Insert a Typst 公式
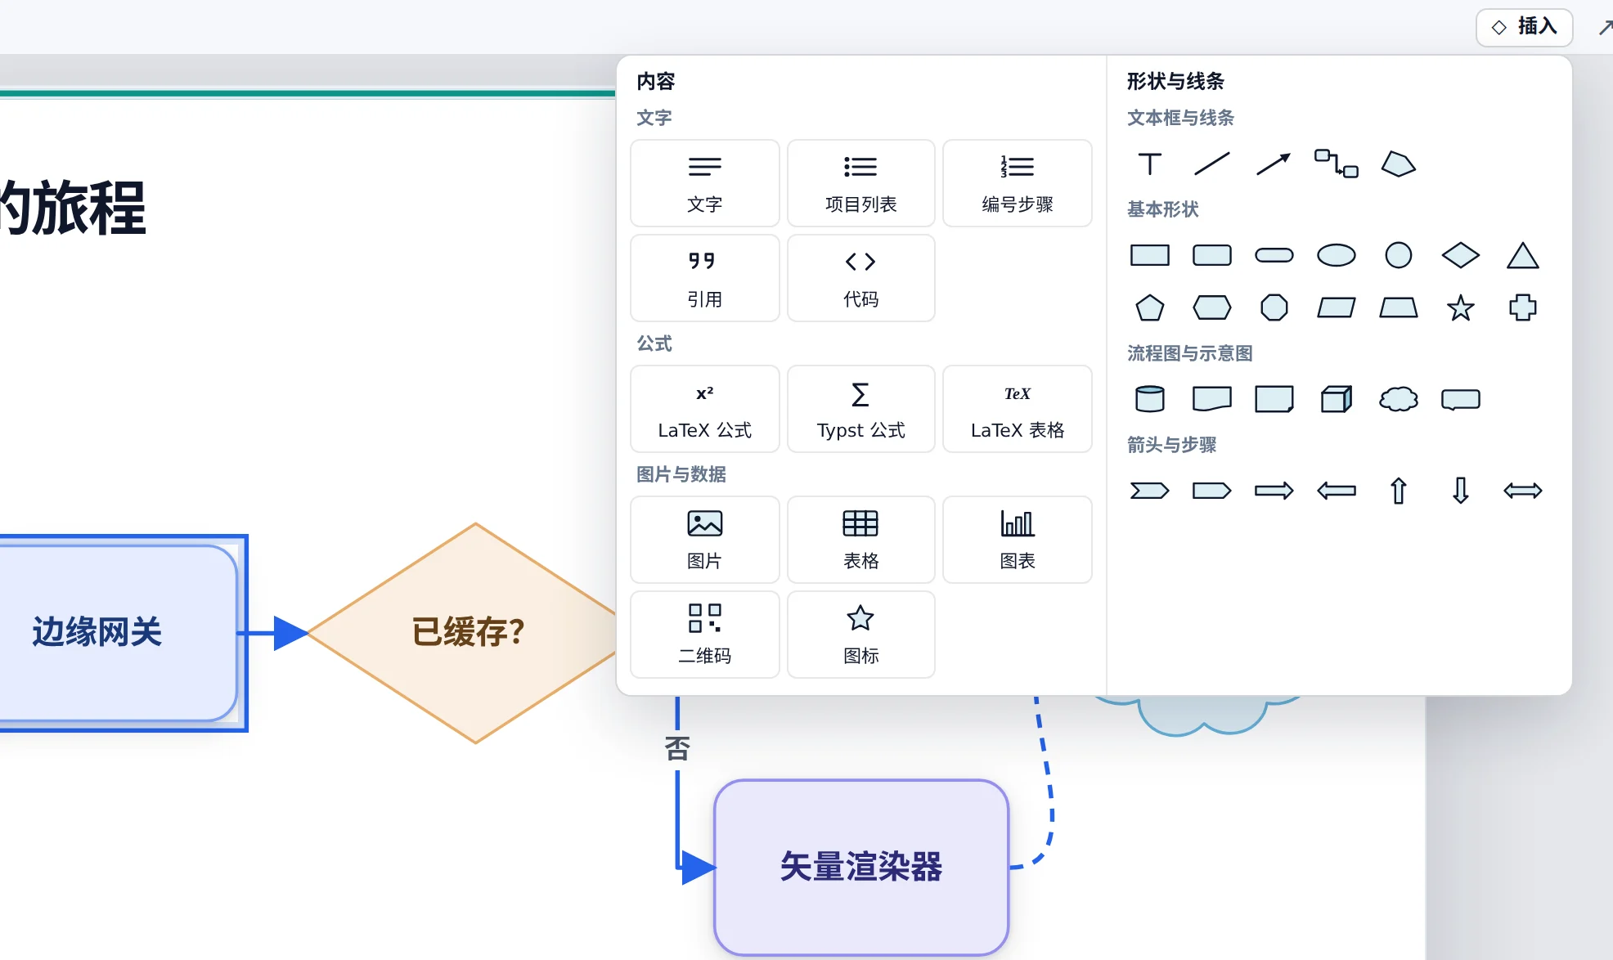 coord(860,409)
